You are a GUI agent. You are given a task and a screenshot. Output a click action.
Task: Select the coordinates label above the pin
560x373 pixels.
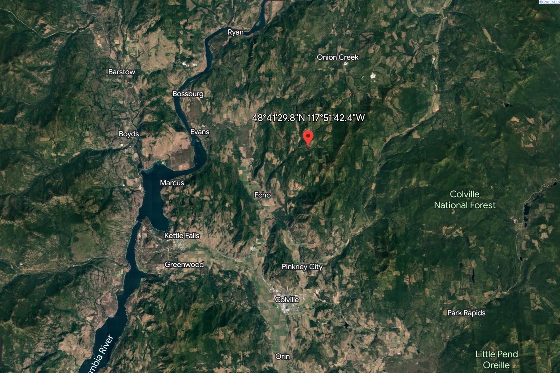pyautogui.click(x=308, y=118)
